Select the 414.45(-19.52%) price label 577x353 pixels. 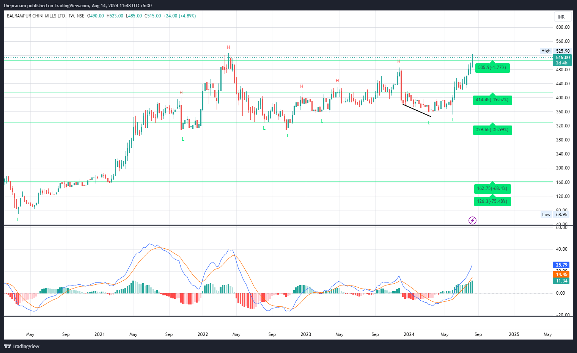point(492,100)
